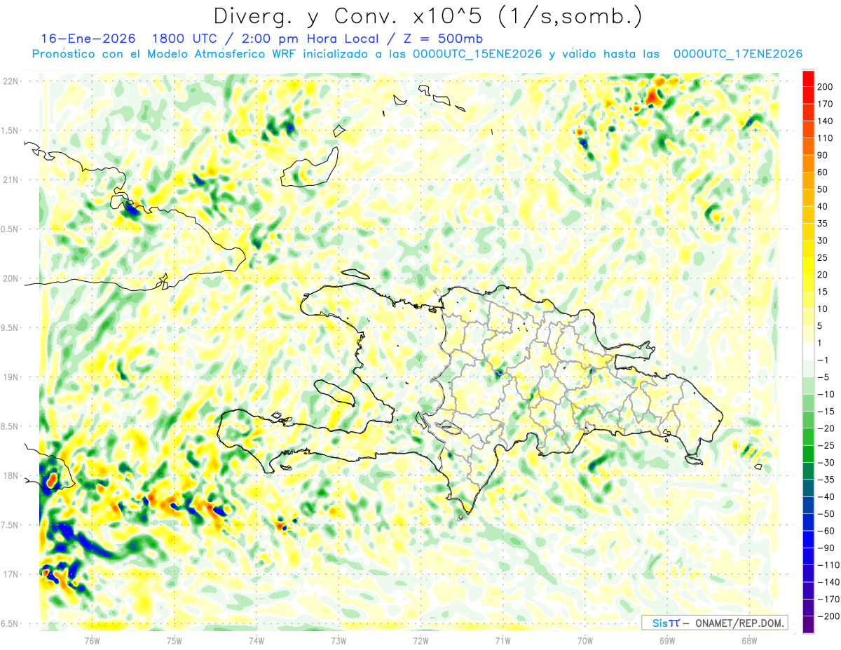Click the '17N' latitude label
Screen dimensions: 841x650
coord(11,574)
